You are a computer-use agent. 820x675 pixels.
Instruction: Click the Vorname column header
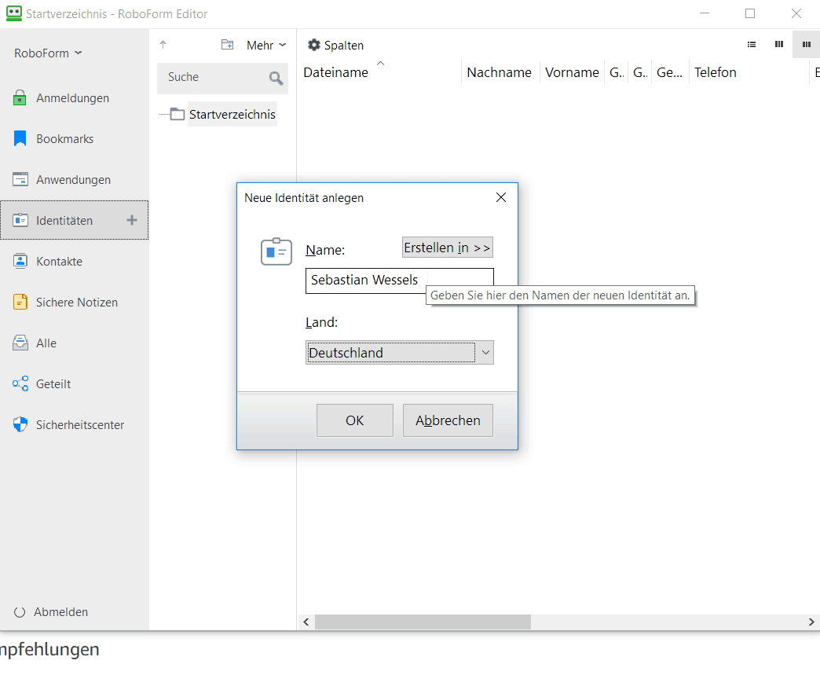pos(572,72)
